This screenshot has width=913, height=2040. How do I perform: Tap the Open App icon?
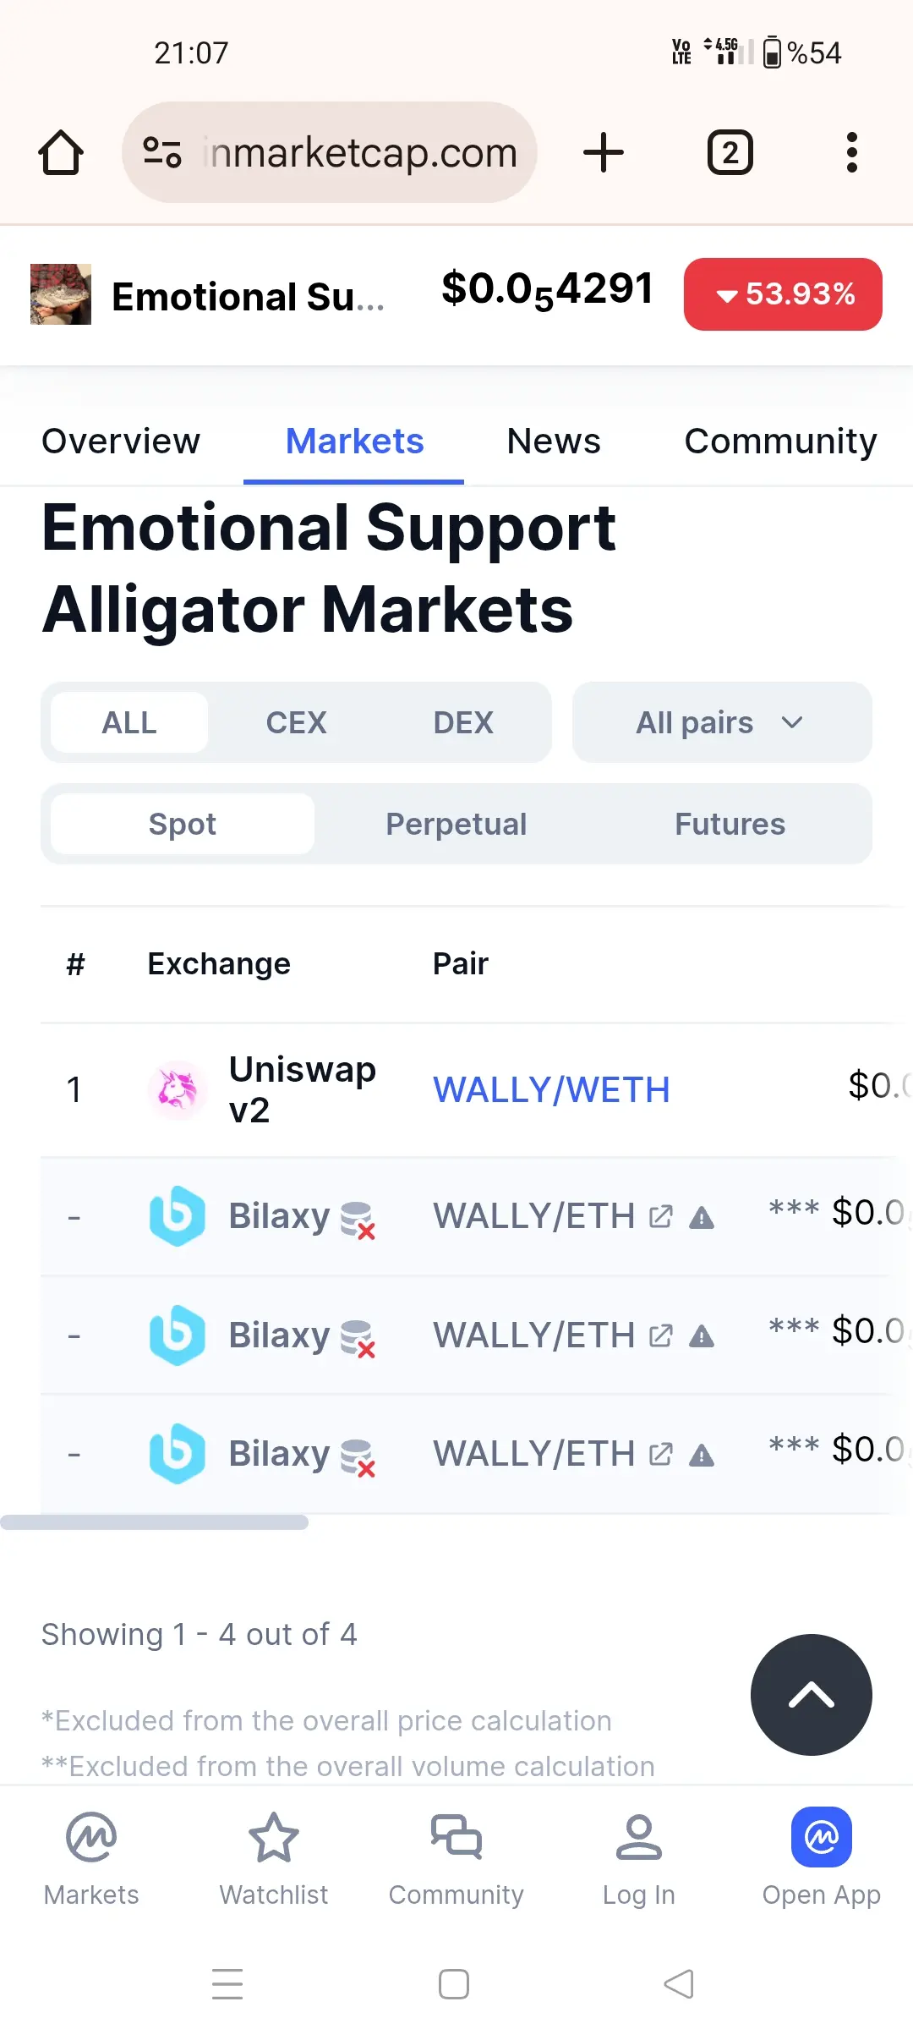(821, 1837)
